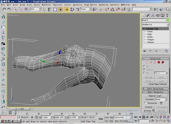Screen dimensions: 171x124
Task: Click the Repeat Last button
Action: coord(155,96)
